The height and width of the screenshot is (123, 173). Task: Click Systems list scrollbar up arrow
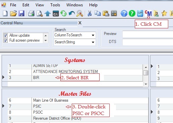[146, 67]
